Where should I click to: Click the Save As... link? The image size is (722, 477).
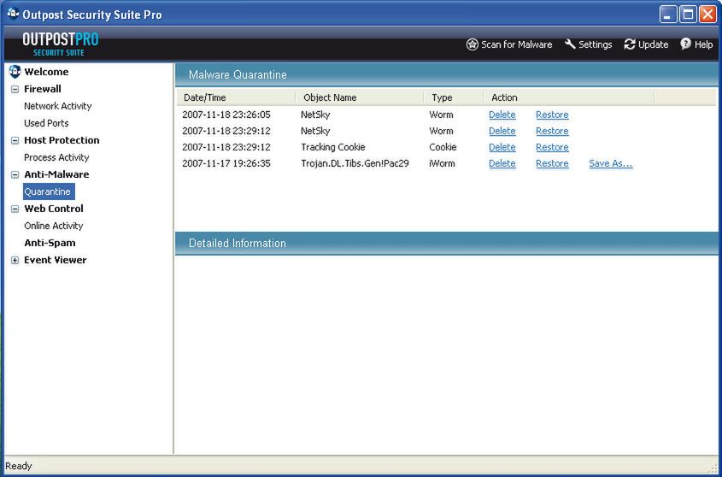pos(611,163)
